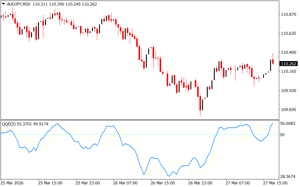Click the 26 Mar 23:00 time label
This screenshot has width=300, height=187.
click(x=200, y=183)
